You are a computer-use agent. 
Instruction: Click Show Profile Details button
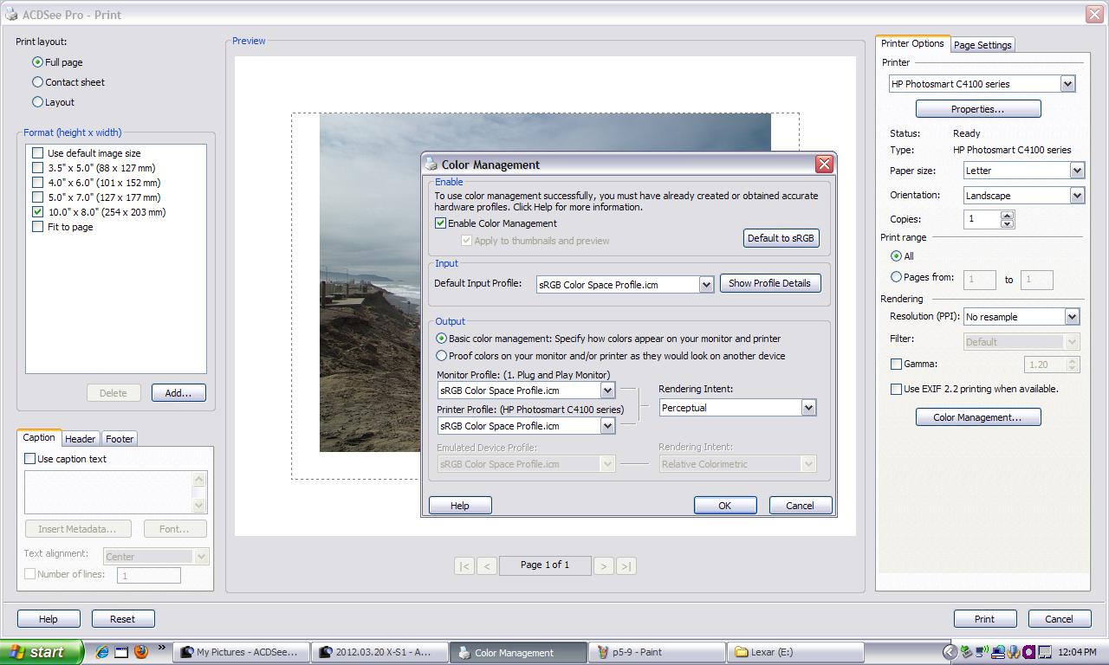[x=769, y=283]
